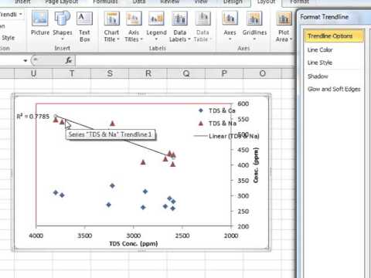Open the chart element selector dropdown
The width and height of the screenshot is (371, 278).
pyautogui.click(x=21, y=14)
